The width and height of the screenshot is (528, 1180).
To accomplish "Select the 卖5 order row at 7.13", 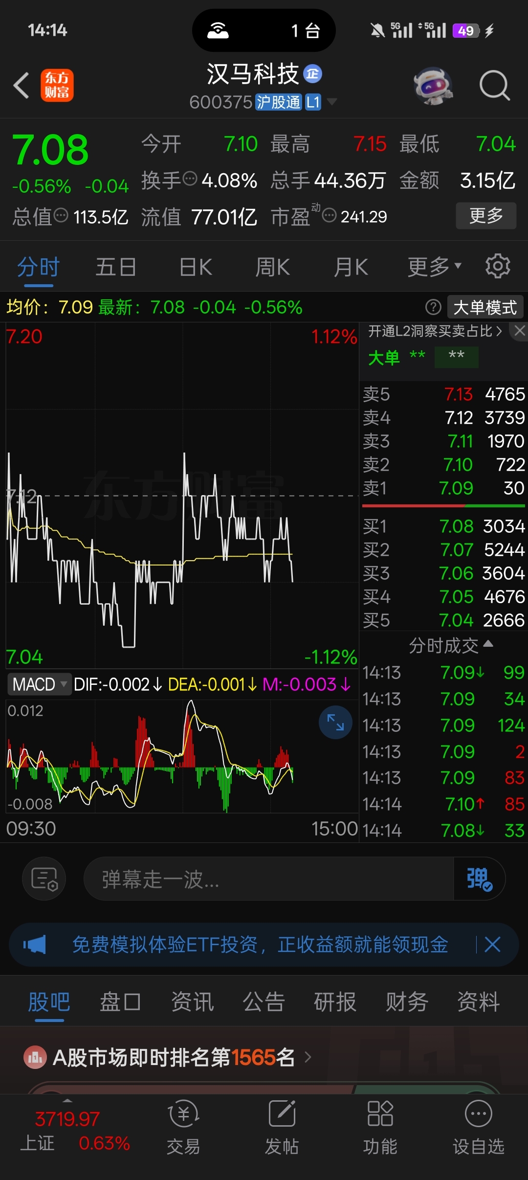I will [x=444, y=394].
